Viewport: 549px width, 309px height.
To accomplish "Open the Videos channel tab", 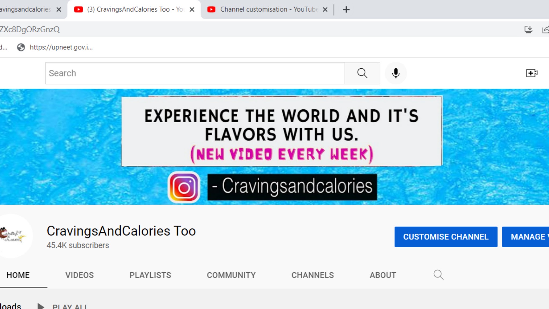I will (x=79, y=275).
